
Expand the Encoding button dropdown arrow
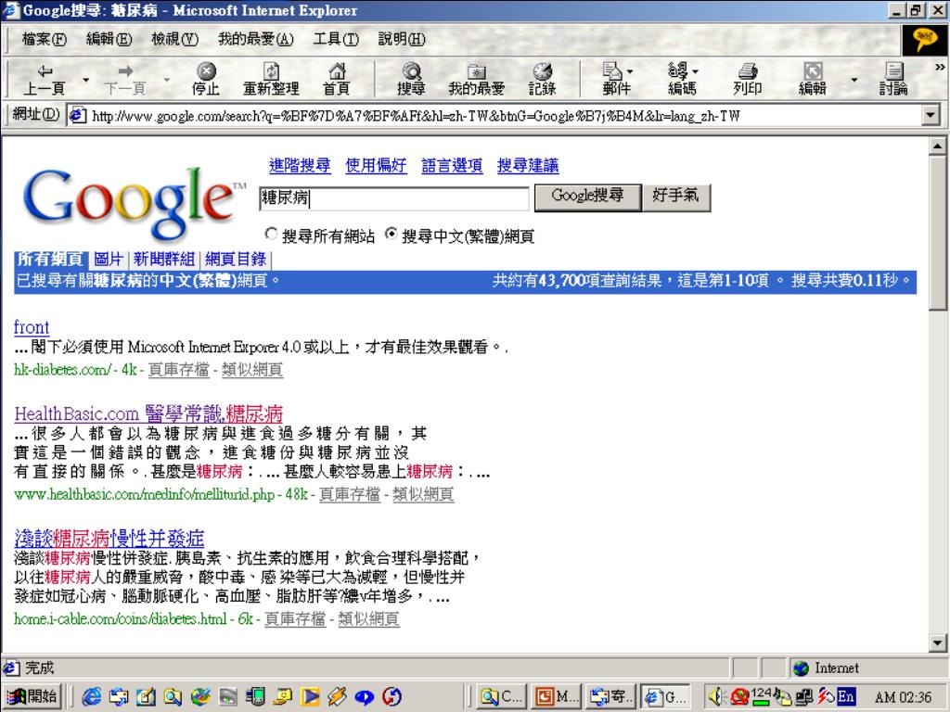tap(694, 71)
